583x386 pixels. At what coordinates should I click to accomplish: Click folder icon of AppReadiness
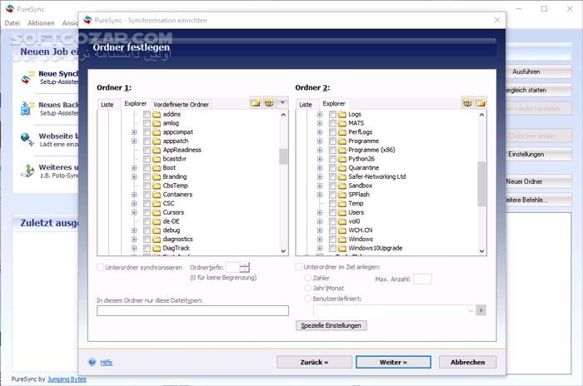click(157, 150)
